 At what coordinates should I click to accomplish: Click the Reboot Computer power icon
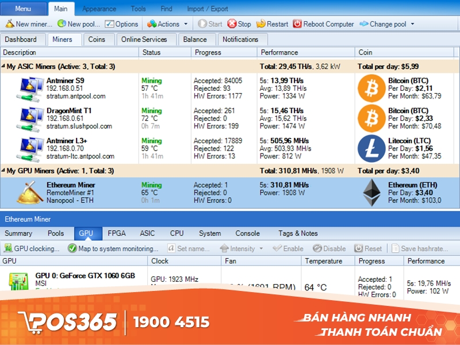tap(297, 24)
